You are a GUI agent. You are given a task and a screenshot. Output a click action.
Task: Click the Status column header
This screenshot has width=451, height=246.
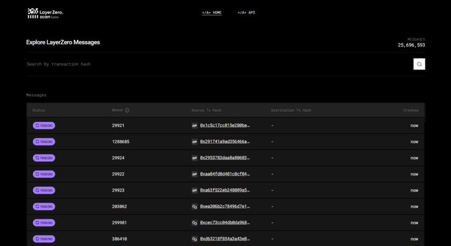tap(39, 110)
